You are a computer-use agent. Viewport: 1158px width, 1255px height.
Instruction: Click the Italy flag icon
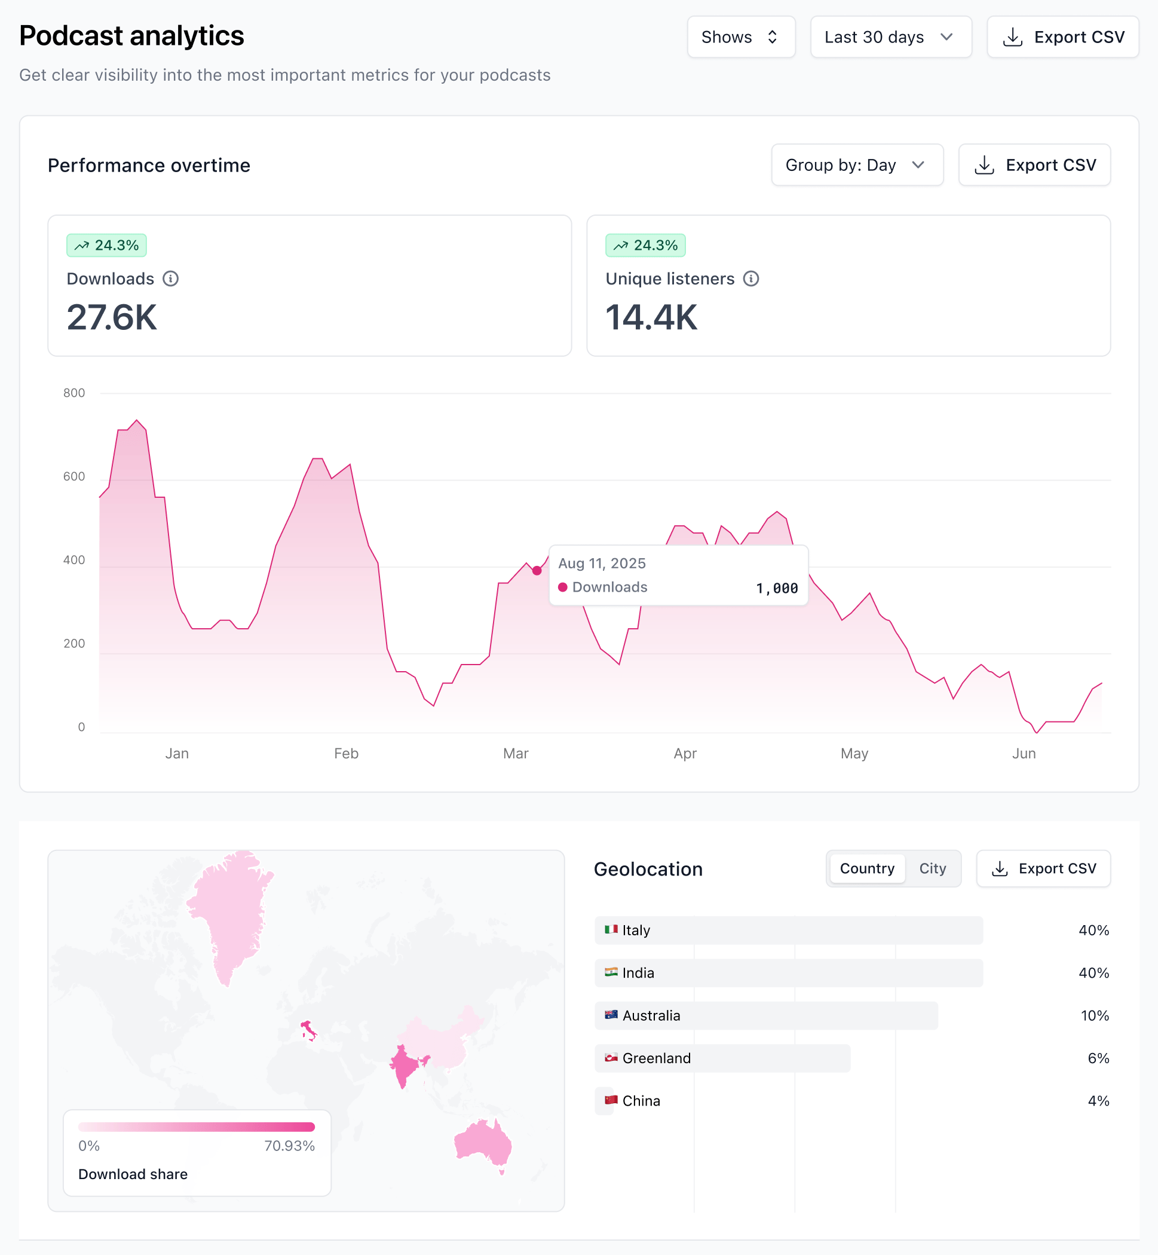611,929
